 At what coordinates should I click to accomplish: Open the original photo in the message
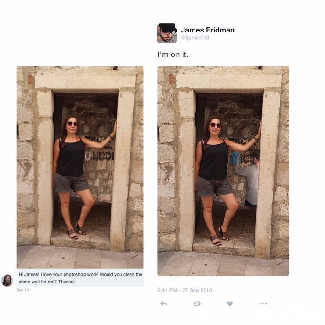coord(80,167)
